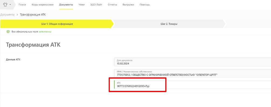Go to the Шаг 2. Товары step
Image resolution: width=271 pixels, height=107 pixels.
[x=169, y=24]
